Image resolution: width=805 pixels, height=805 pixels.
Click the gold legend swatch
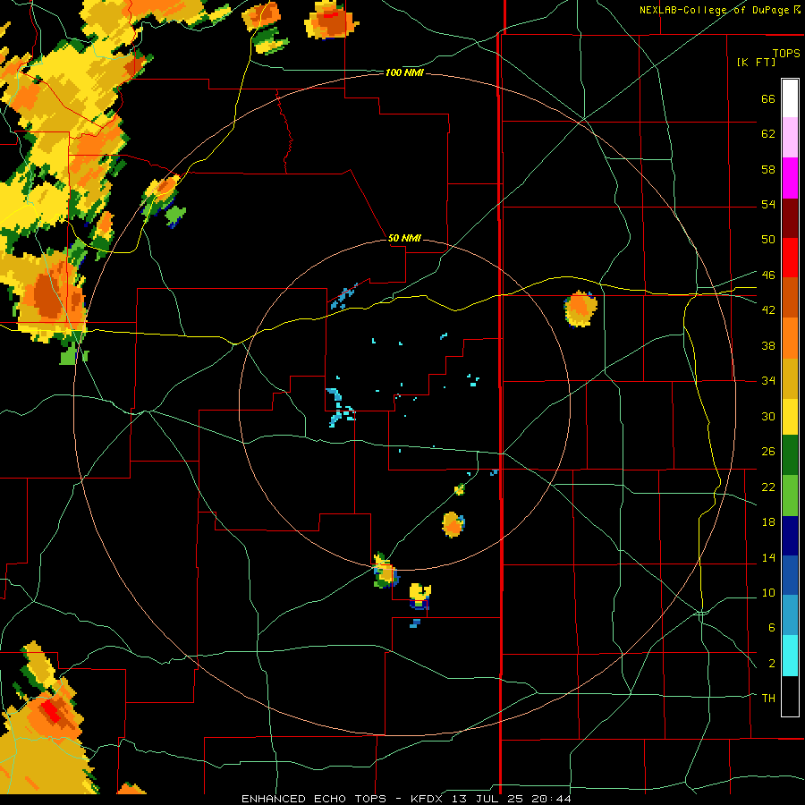pos(790,377)
